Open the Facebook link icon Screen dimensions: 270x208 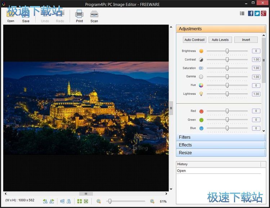pyautogui.click(x=251, y=13)
